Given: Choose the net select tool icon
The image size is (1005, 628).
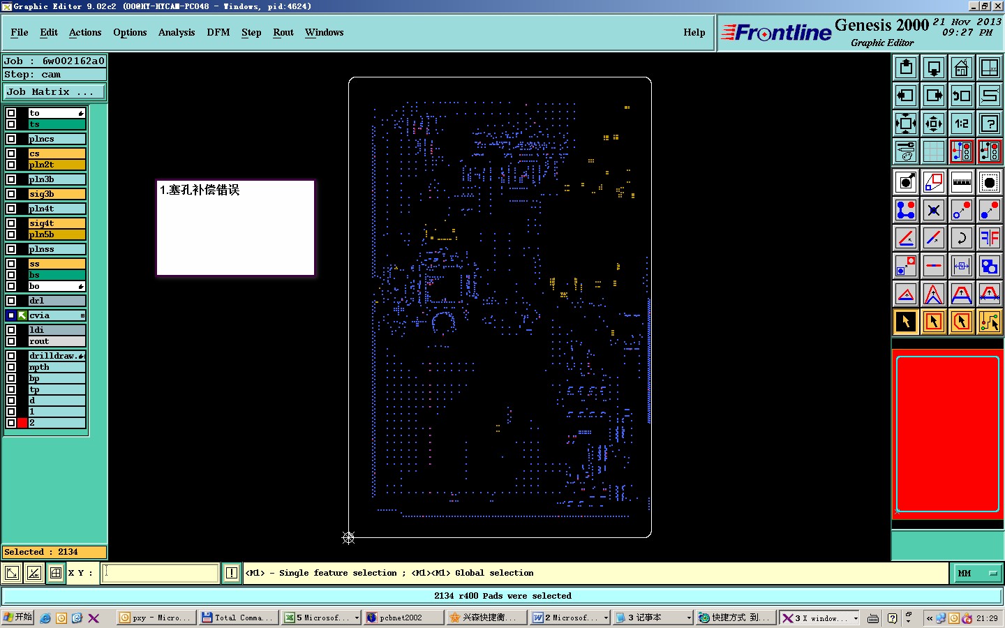Looking at the screenshot, I should point(990,322).
